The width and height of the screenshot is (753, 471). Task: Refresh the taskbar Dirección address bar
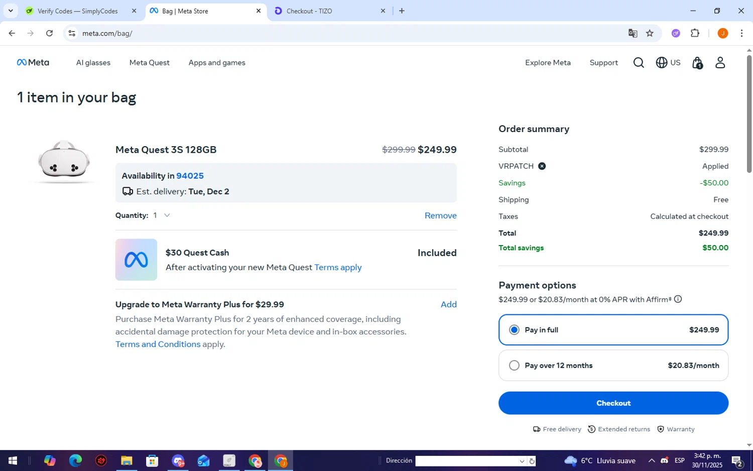532,461
